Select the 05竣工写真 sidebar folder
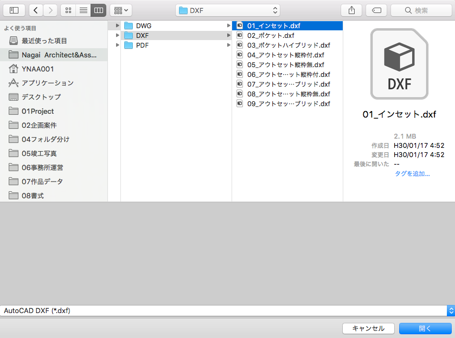The image size is (455, 338). point(54,153)
